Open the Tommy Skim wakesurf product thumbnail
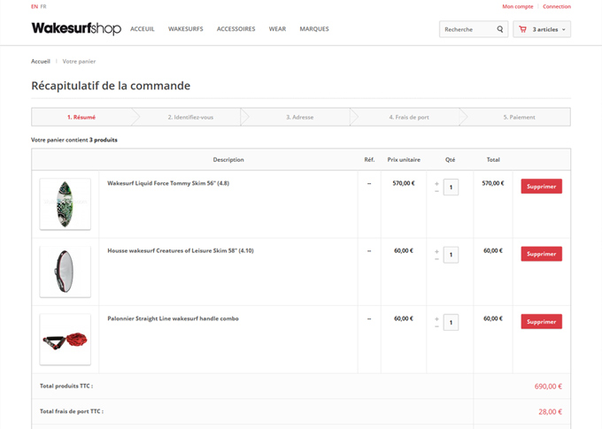 click(x=65, y=204)
